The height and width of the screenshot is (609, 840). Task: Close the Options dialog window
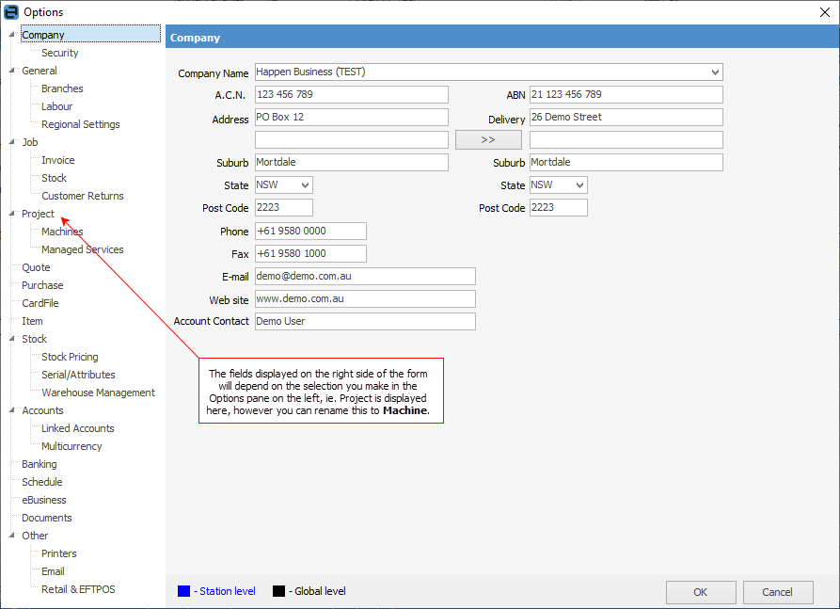click(x=825, y=12)
